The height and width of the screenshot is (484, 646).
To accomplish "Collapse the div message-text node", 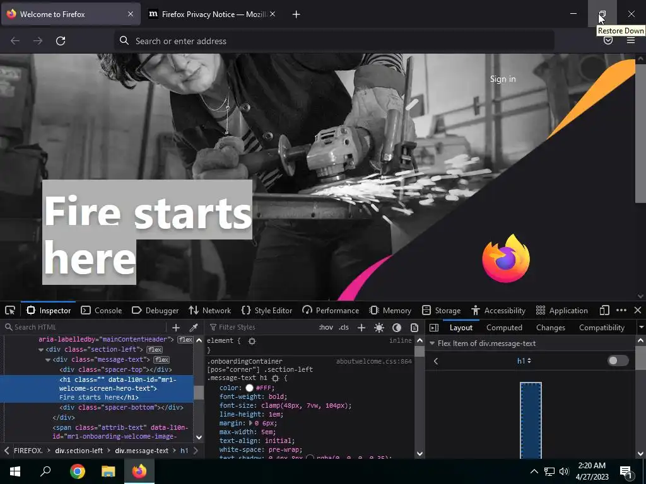I will 48,360.
